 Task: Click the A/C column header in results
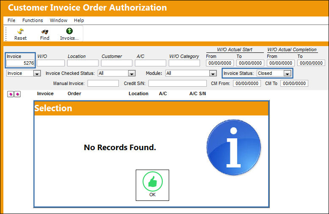click(163, 93)
